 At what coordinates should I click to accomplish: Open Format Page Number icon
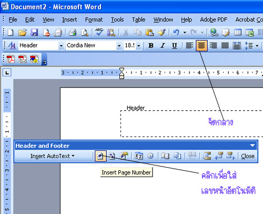[x=124, y=156]
